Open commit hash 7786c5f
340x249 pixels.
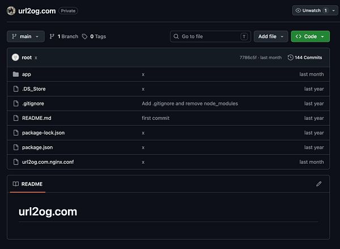click(x=248, y=58)
